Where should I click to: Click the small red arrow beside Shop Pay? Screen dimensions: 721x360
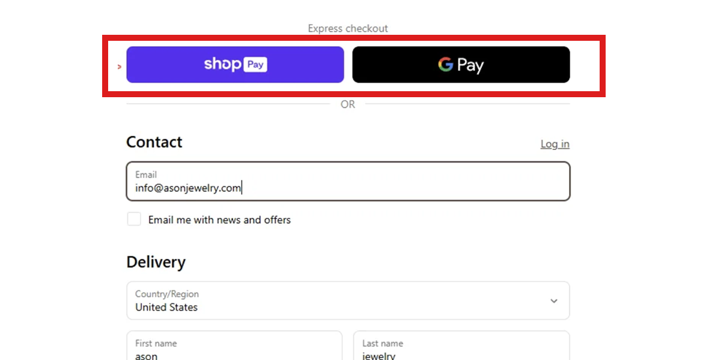point(120,67)
